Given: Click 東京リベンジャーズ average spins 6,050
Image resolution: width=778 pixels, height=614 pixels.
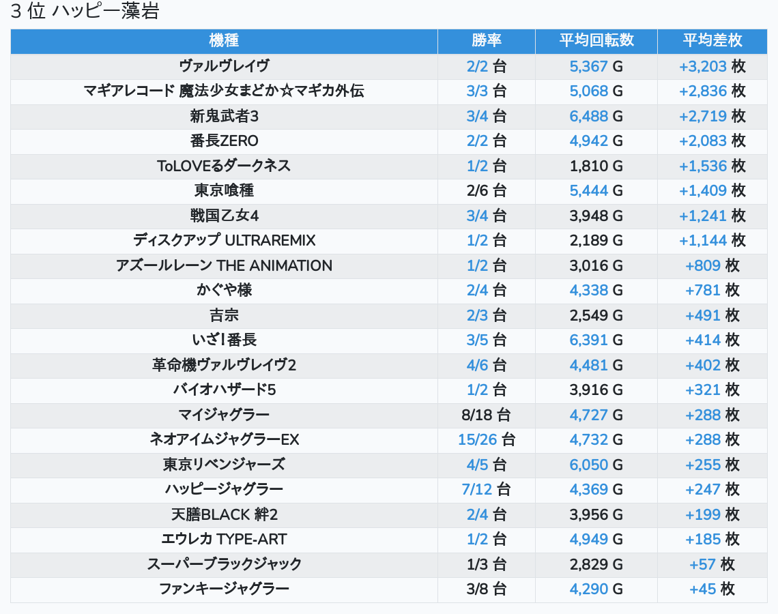Looking at the screenshot, I should coord(588,465).
